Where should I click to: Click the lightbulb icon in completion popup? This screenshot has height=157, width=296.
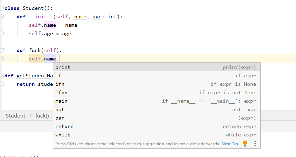(245, 143)
